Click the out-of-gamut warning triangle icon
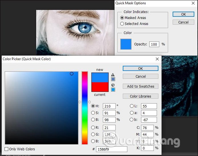Image resolution: width=198 pixels, height=156 pixels. (x=113, y=75)
